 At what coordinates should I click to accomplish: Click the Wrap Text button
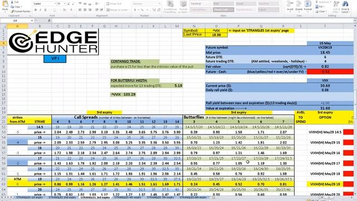[x=114, y=4]
